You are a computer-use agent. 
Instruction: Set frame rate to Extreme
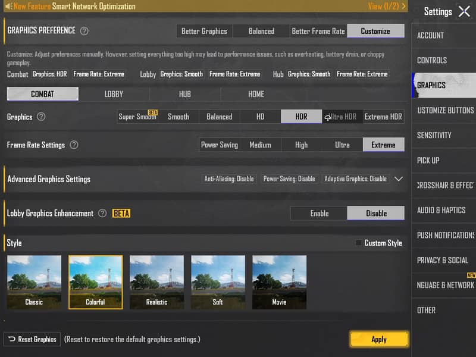click(x=383, y=145)
